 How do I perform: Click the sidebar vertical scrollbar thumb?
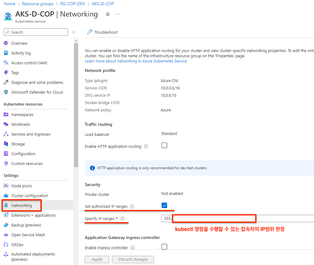point(76,105)
